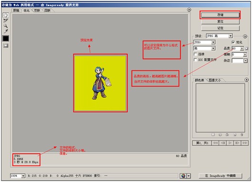
Task: Open the optimize settings flyout menu arrow
Action: (245, 36)
